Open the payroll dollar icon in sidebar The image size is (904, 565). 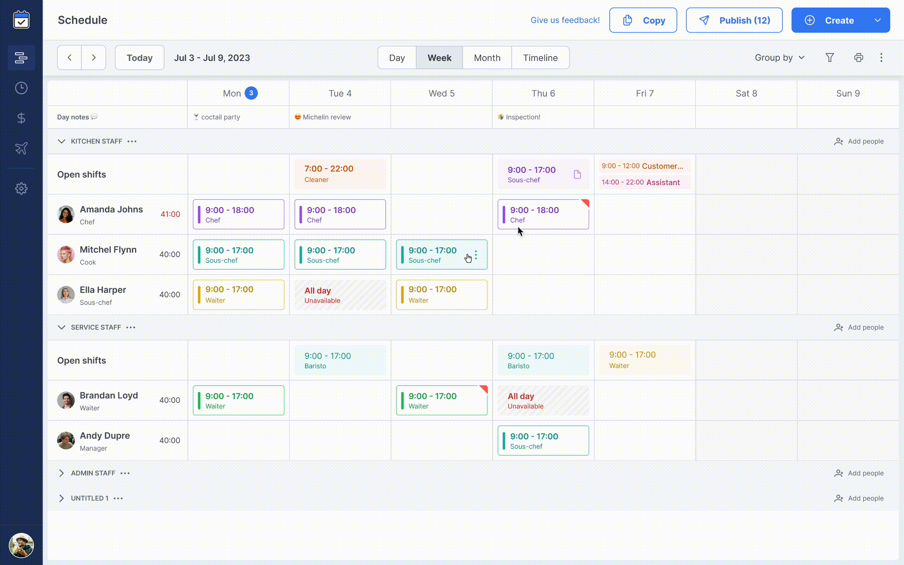click(21, 118)
